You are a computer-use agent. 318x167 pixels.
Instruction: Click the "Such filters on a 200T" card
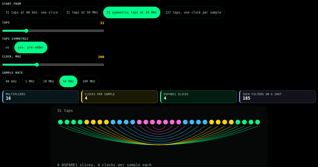pyautogui.click(x=277, y=97)
